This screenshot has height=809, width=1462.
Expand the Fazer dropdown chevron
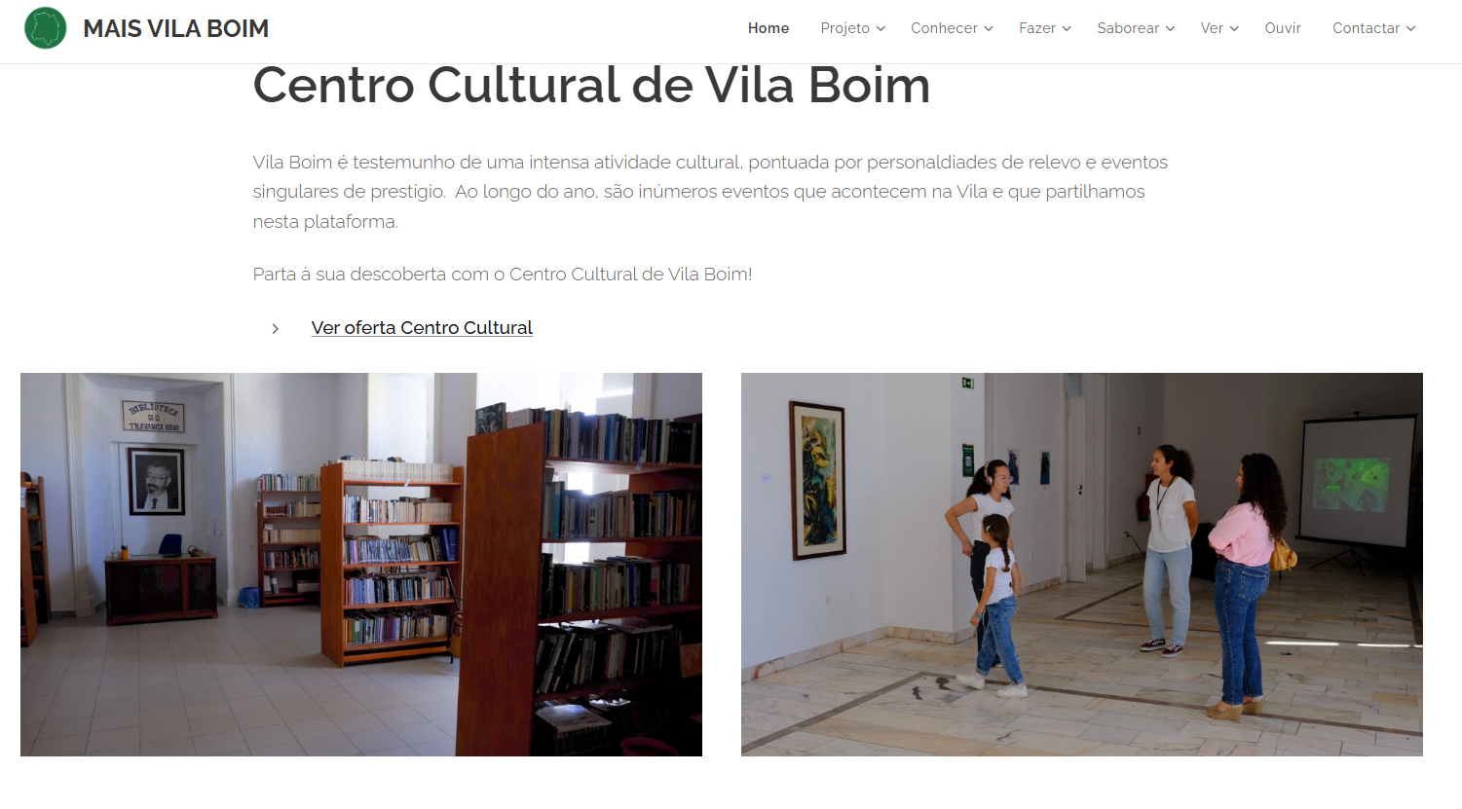[1067, 28]
